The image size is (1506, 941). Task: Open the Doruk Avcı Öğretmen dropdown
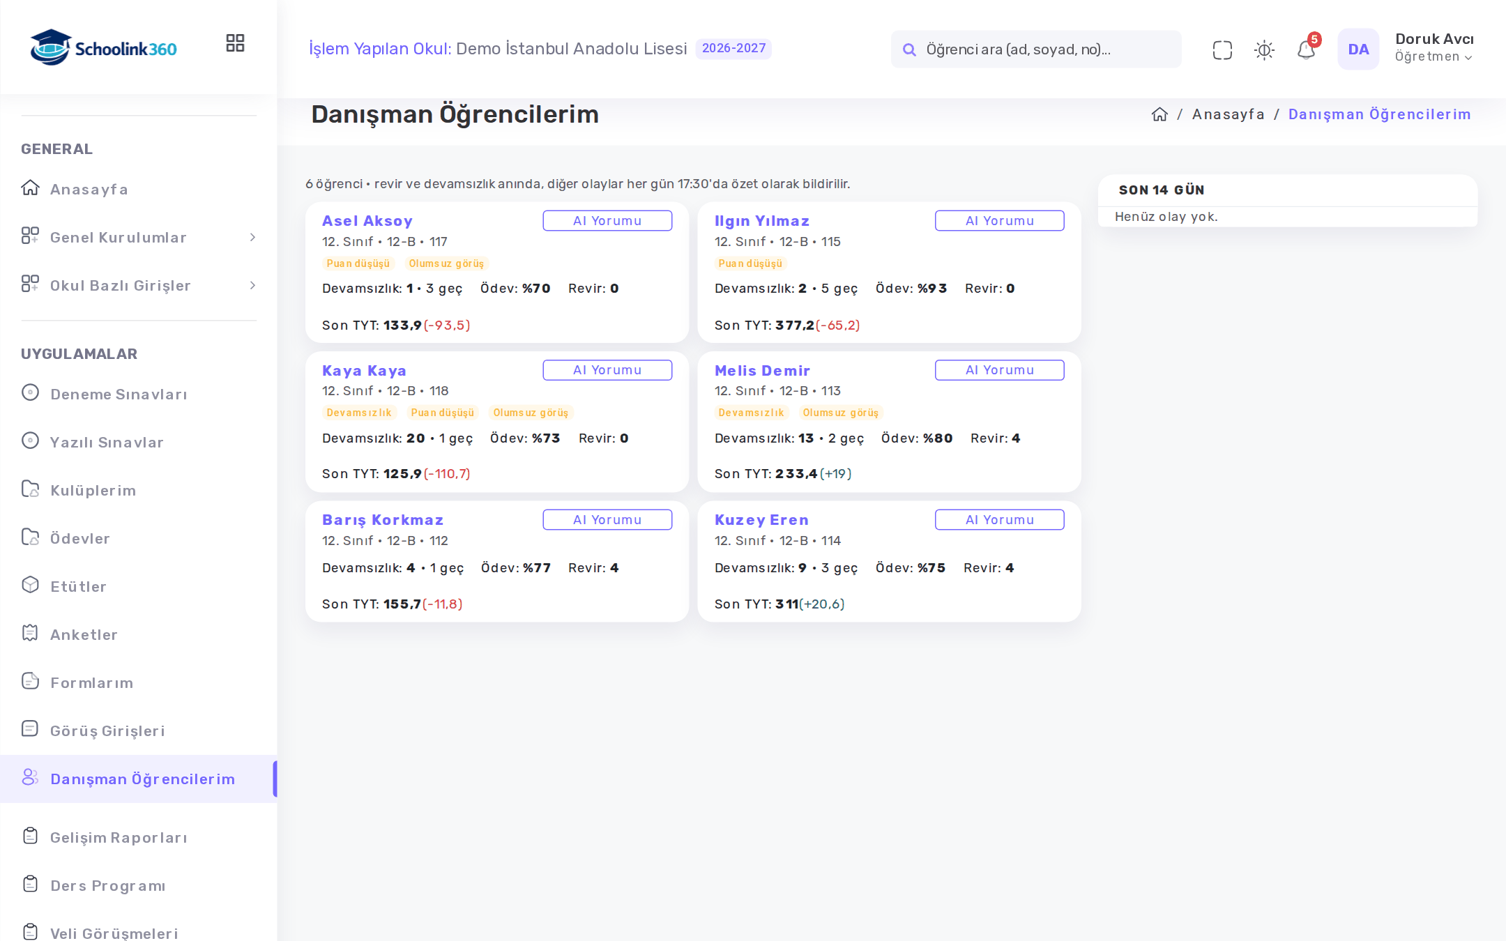(1434, 47)
